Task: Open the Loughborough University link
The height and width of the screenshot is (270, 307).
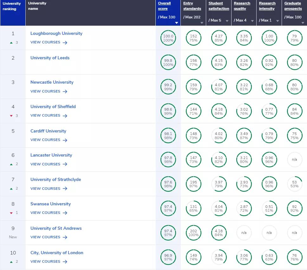Action: 56,33
